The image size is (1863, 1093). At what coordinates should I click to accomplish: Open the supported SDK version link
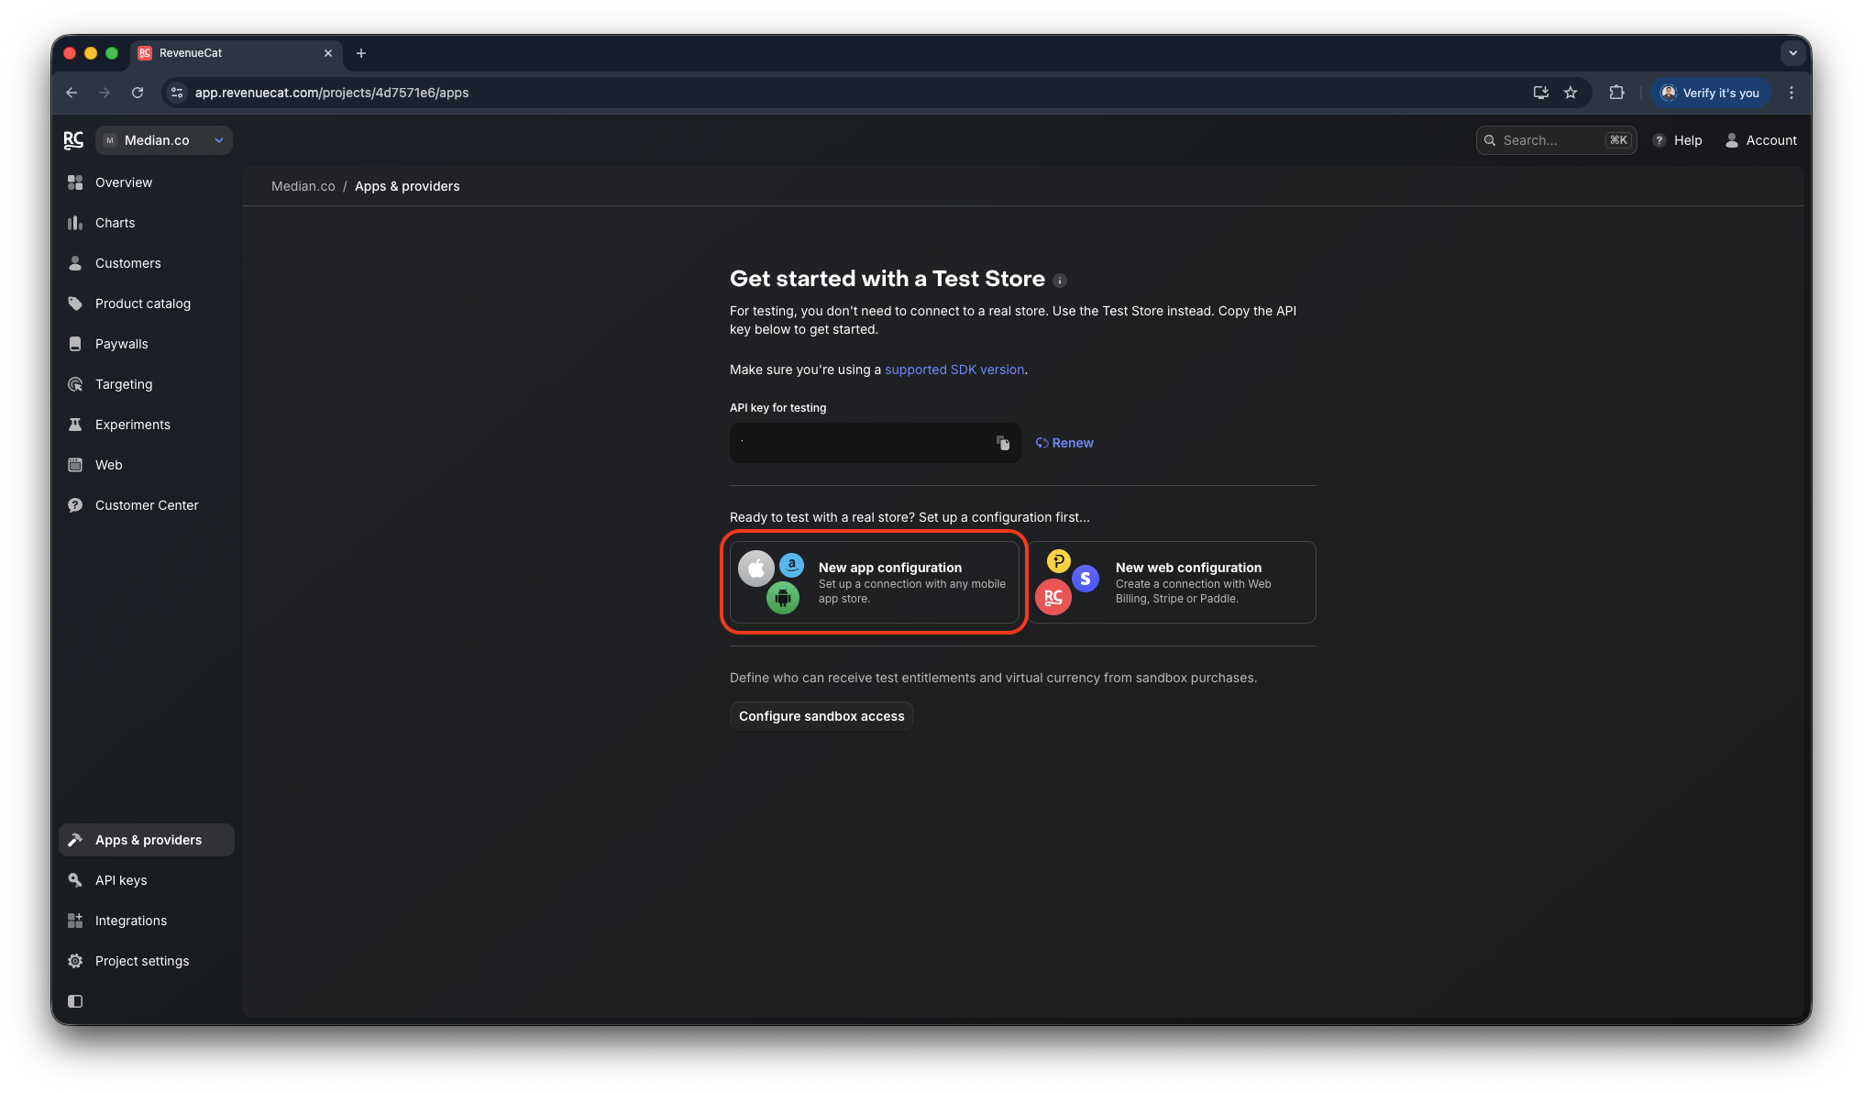click(x=954, y=370)
